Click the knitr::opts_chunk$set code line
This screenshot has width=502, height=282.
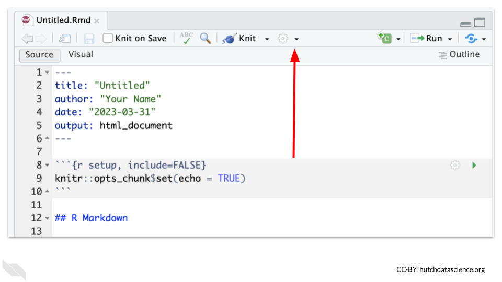click(150, 179)
